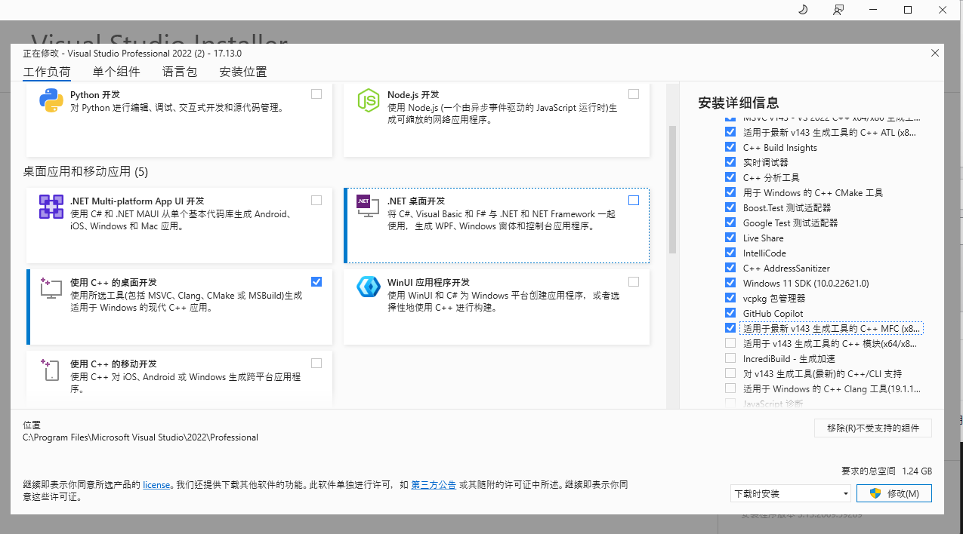
Task: Open the 下载时安装 dropdown
Action: pyautogui.click(x=790, y=493)
